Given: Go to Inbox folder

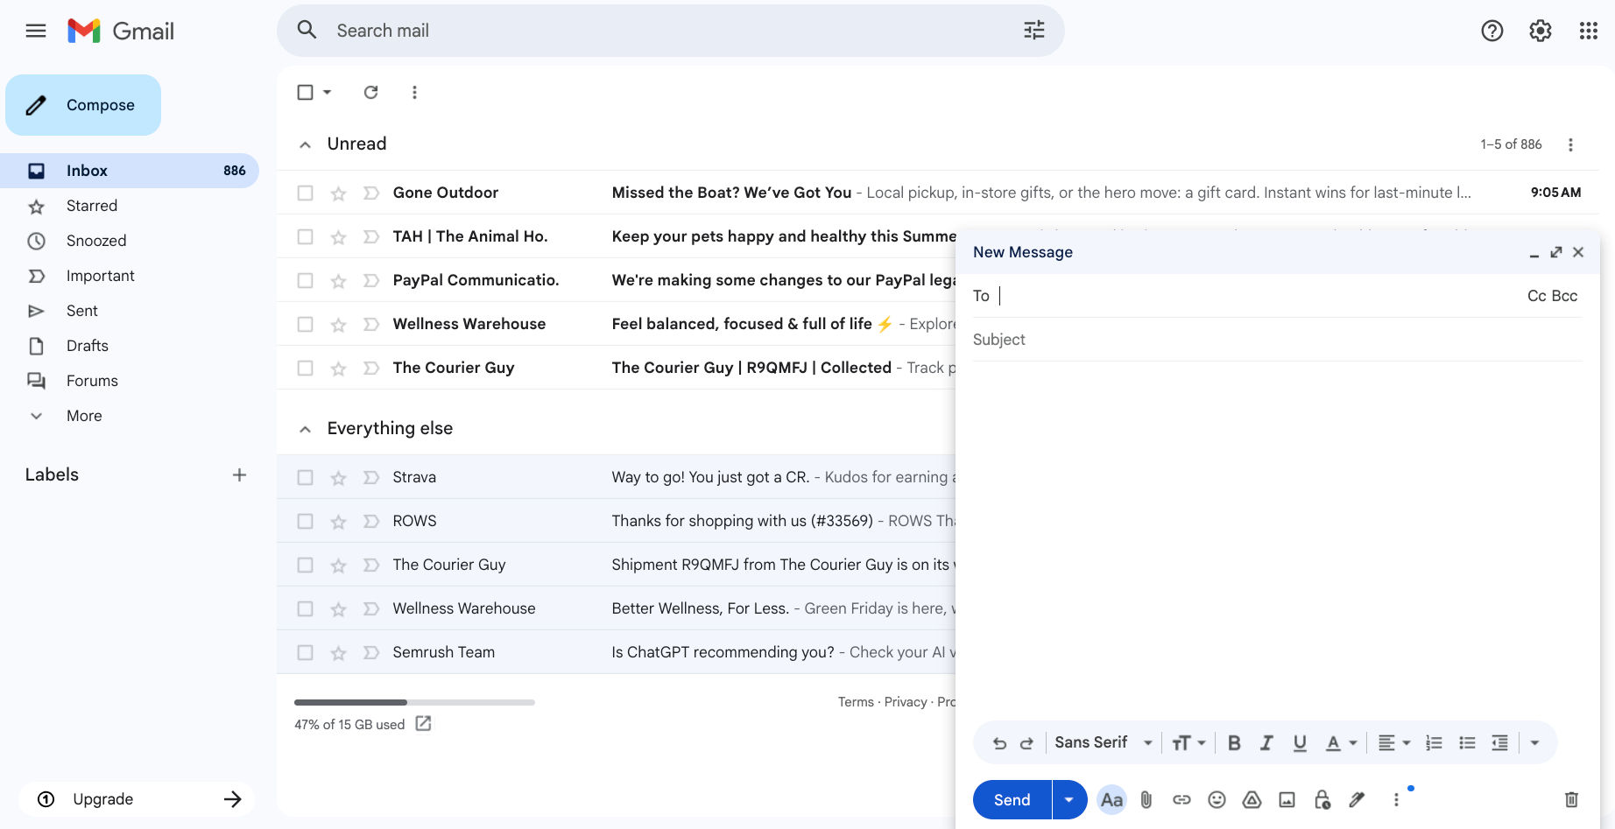Looking at the screenshot, I should coord(130,171).
